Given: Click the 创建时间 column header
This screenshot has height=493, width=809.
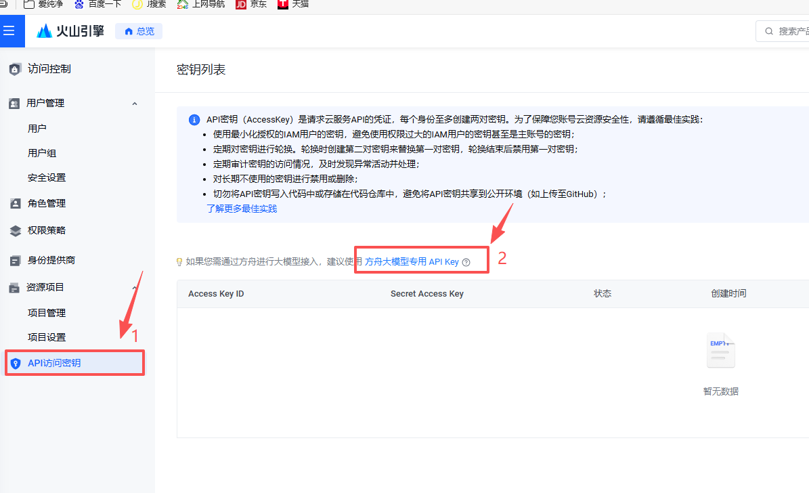Looking at the screenshot, I should [x=728, y=294].
